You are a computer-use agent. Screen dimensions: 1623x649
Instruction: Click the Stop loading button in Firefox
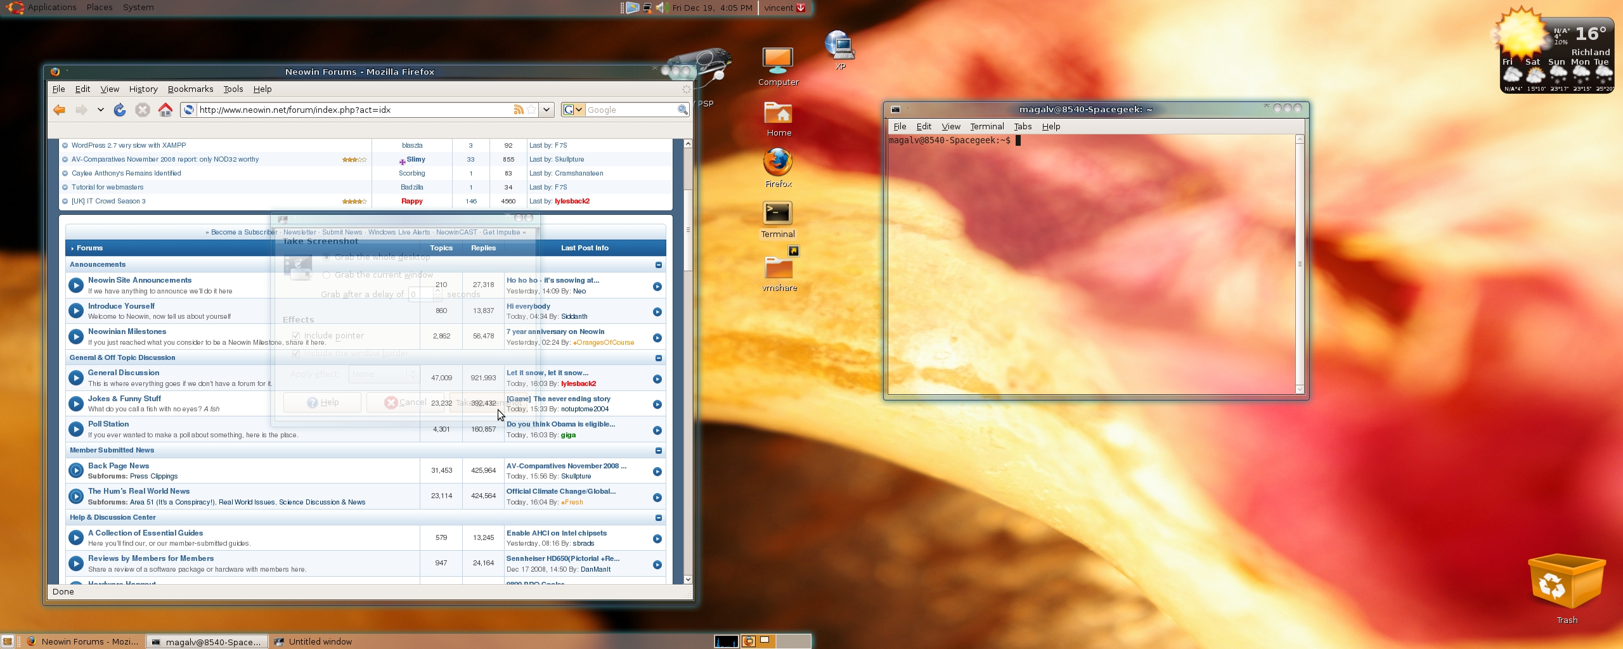143,110
